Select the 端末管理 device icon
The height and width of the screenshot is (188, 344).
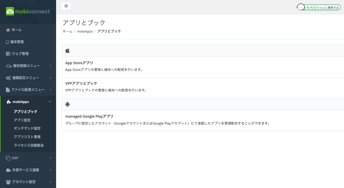click(8, 42)
